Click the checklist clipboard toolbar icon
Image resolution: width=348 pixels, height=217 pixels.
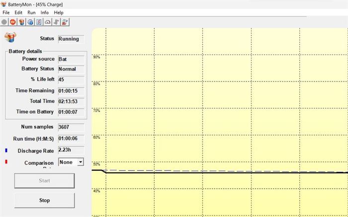click(x=39, y=22)
